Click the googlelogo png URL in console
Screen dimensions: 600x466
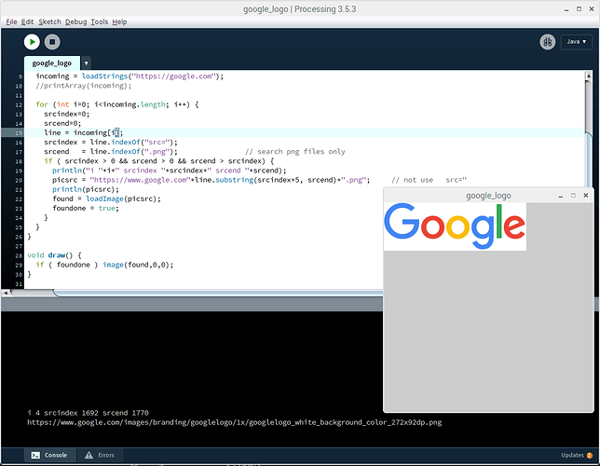234,422
